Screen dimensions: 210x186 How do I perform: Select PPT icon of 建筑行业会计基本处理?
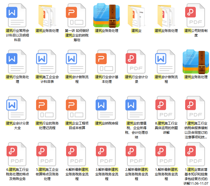tap(105, 62)
